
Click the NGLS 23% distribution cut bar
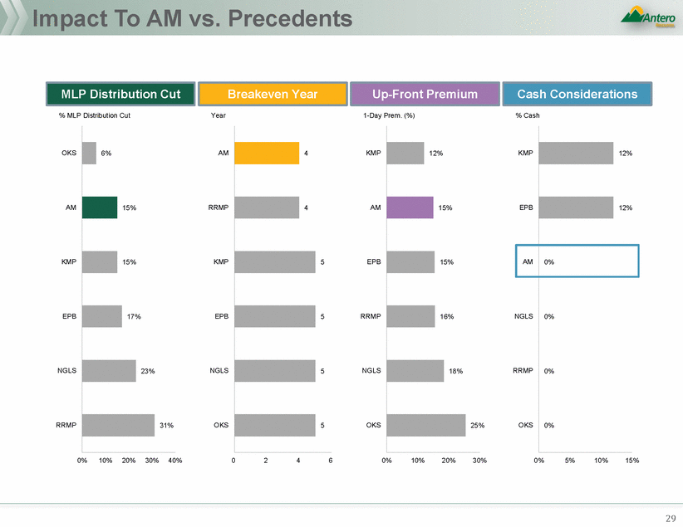109,370
